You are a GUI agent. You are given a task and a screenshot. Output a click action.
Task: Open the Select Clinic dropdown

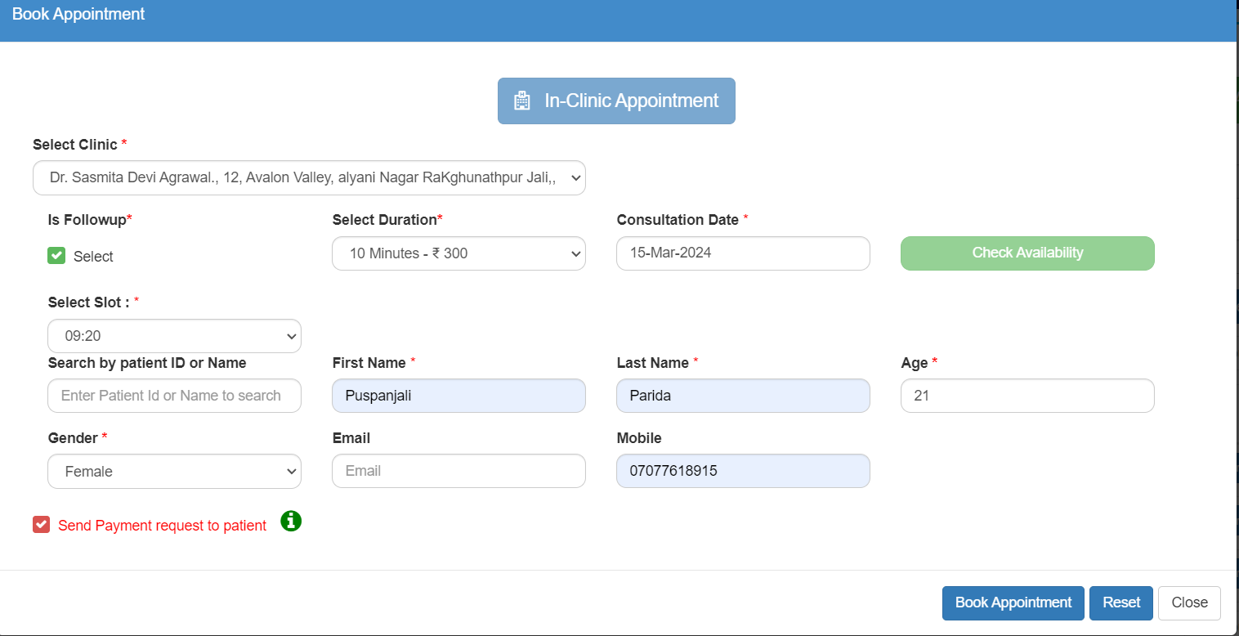point(309,177)
